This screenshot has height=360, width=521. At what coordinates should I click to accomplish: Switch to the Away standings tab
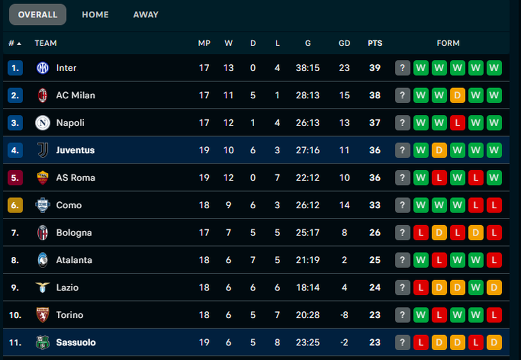[145, 14]
